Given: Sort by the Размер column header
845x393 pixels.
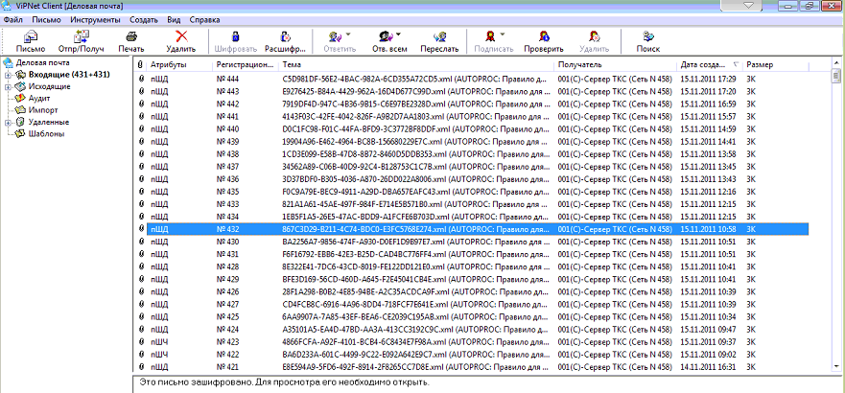Looking at the screenshot, I should 776,64.
